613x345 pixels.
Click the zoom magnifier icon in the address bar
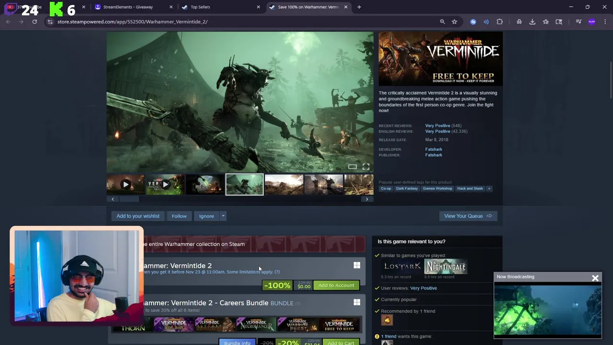coord(443,22)
